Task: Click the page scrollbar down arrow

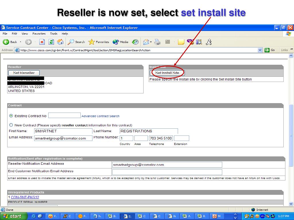Action: (291, 204)
